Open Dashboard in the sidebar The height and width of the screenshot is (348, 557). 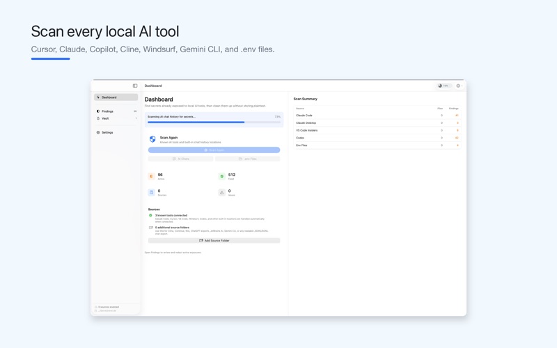click(x=116, y=97)
